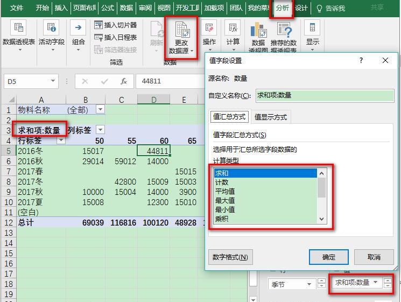
Task: Select the 求和项:数量 cell A3
Action: 41,130
